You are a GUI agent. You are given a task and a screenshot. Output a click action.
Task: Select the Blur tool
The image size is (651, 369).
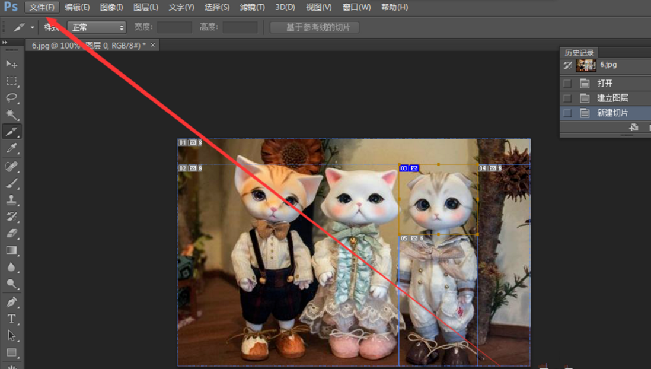click(x=11, y=267)
